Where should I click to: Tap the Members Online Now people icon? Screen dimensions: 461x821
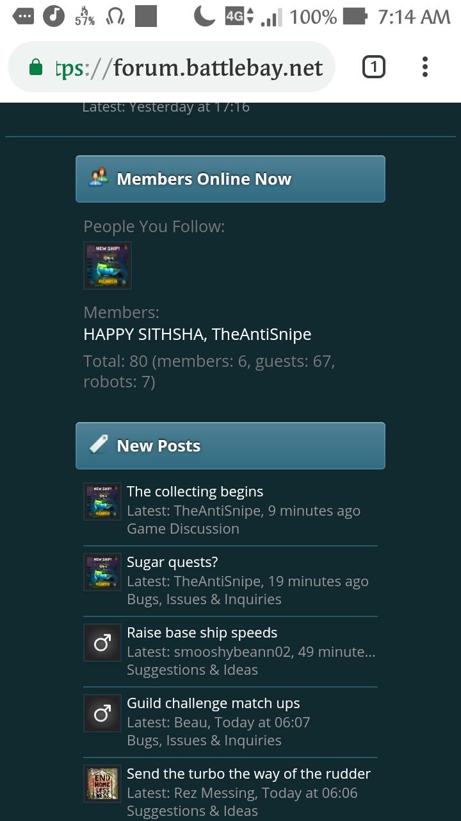[x=99, y=178]
